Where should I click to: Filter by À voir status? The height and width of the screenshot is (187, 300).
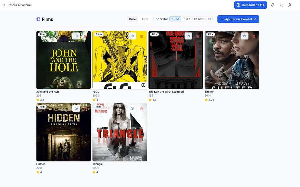(x=187, y=19)
